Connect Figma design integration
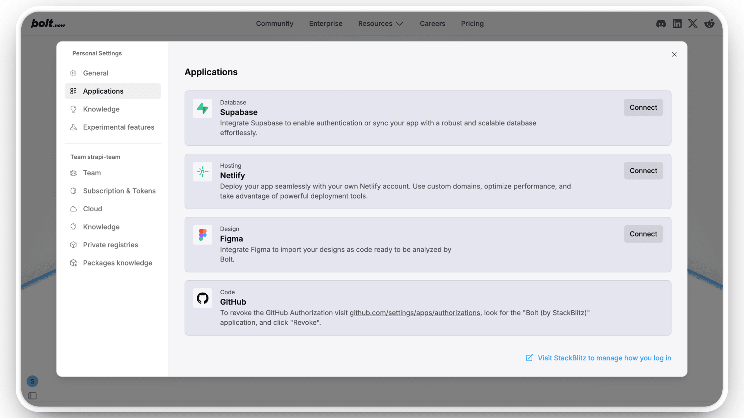 [x=643, y=234]
